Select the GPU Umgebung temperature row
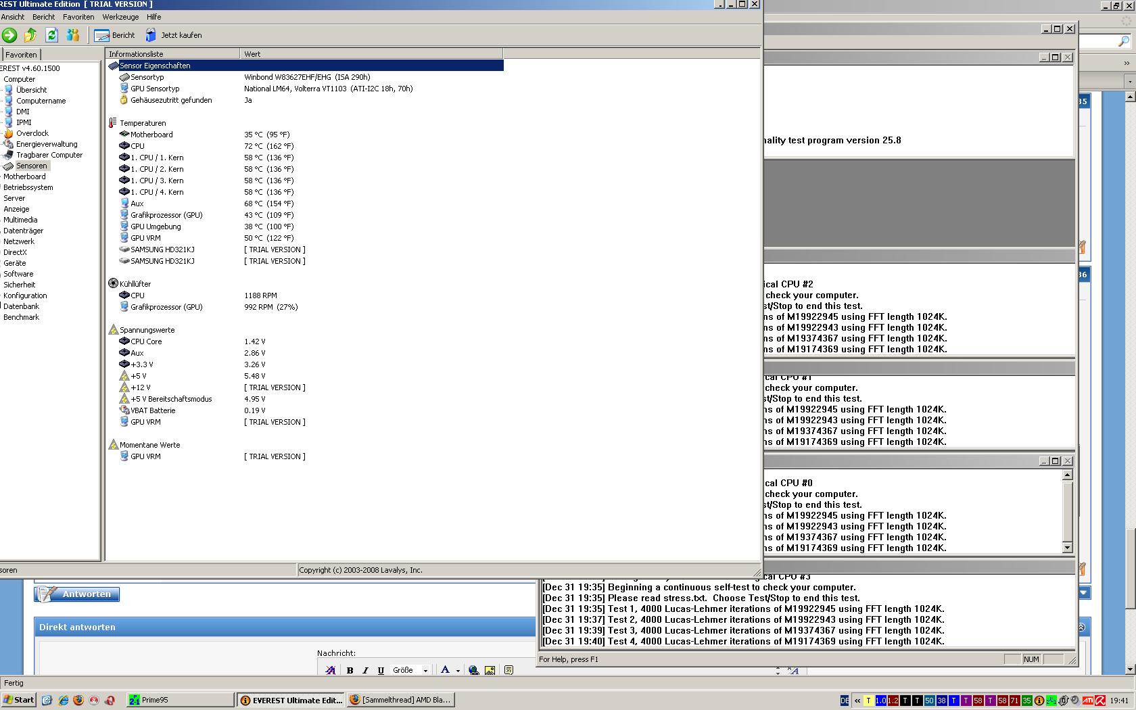Viewport: 1136px width, 710px height. 305,227
